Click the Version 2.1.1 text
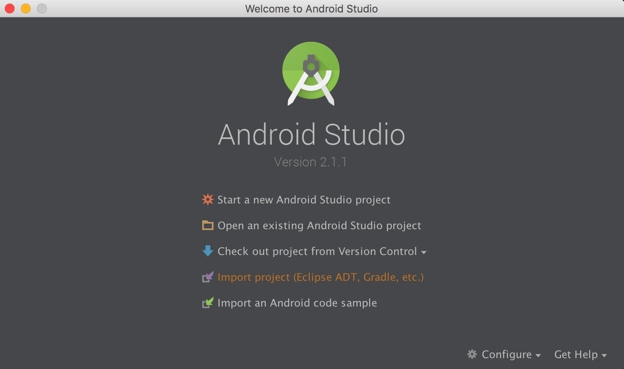This screenshot has width=624, height=369. tap(311, 162)
